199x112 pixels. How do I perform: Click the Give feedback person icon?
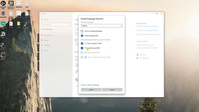(x=137, y=58)
